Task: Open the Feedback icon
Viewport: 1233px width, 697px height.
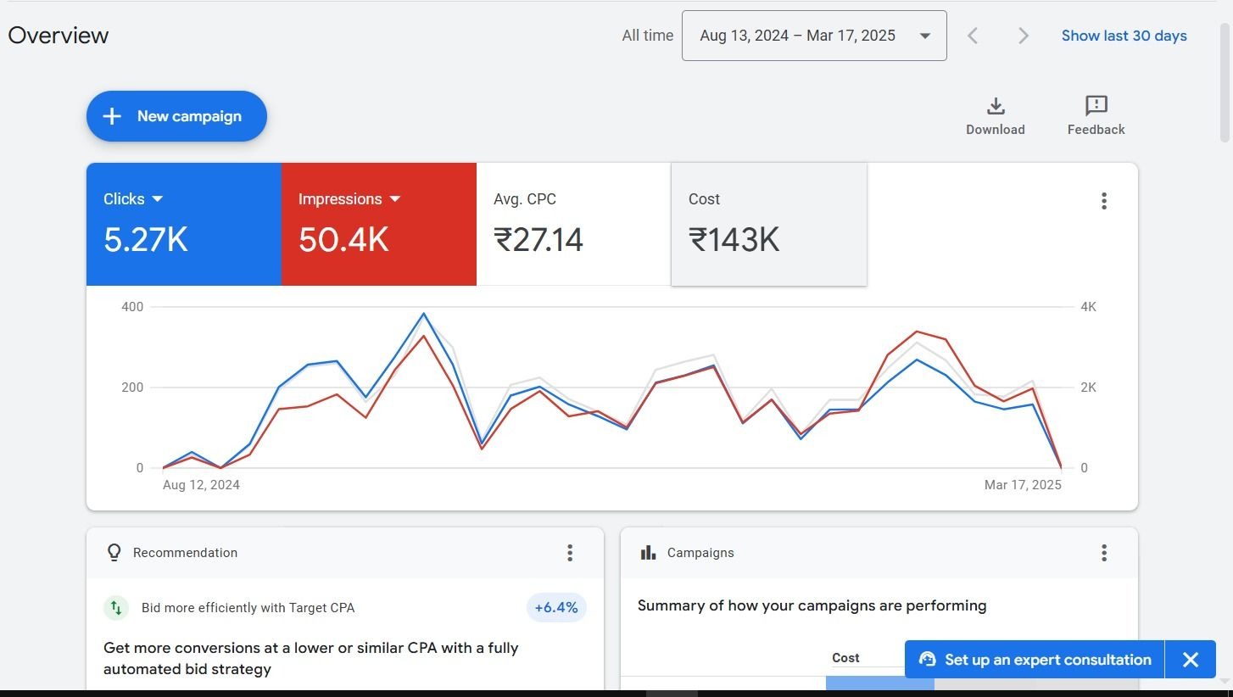Action: click(x=1096, y=106)
